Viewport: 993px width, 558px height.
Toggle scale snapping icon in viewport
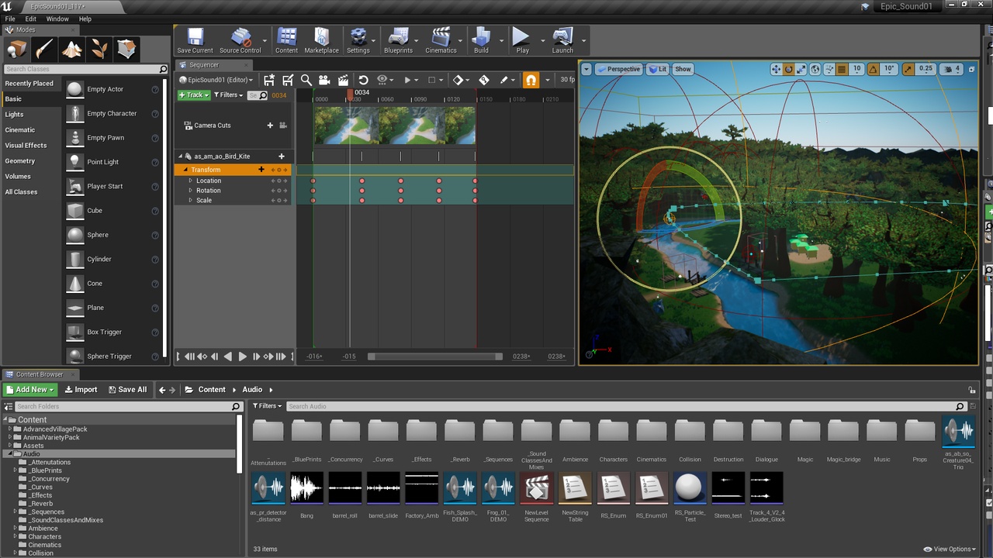coord(908,69)
